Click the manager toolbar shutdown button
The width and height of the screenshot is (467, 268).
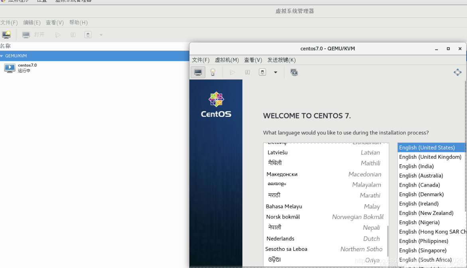click(88, 35)
